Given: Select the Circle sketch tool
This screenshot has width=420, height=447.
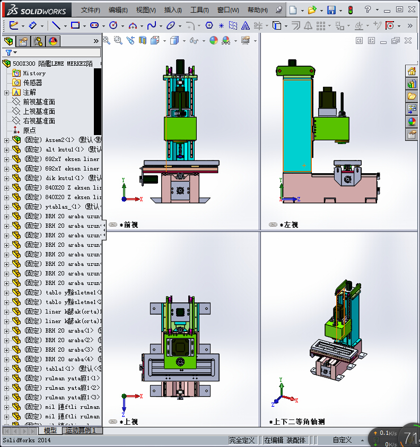Looking at the screenshot, I should pyautogui.click(x=113, y=25).
